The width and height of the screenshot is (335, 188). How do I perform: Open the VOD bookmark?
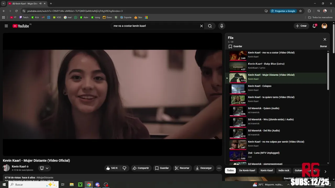pyautogui.click(x=57, y=17)
